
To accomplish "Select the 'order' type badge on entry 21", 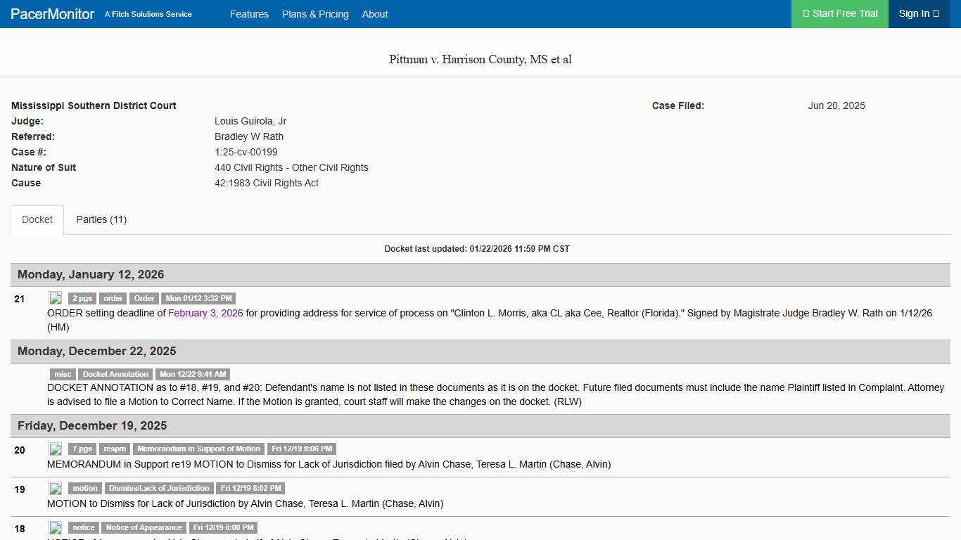I will tap(113, 298).
